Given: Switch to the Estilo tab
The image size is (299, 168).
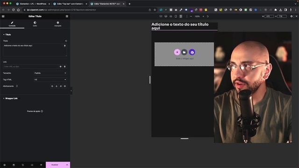Looking at the screenshot, I should point(35,24).
